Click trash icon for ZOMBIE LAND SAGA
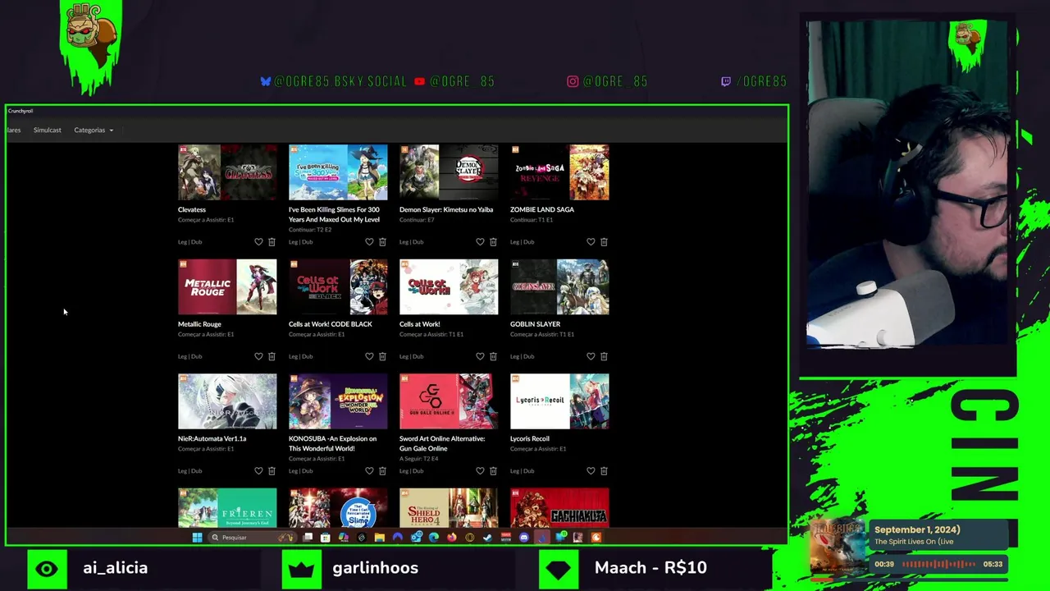 click(x=604, y=242)
